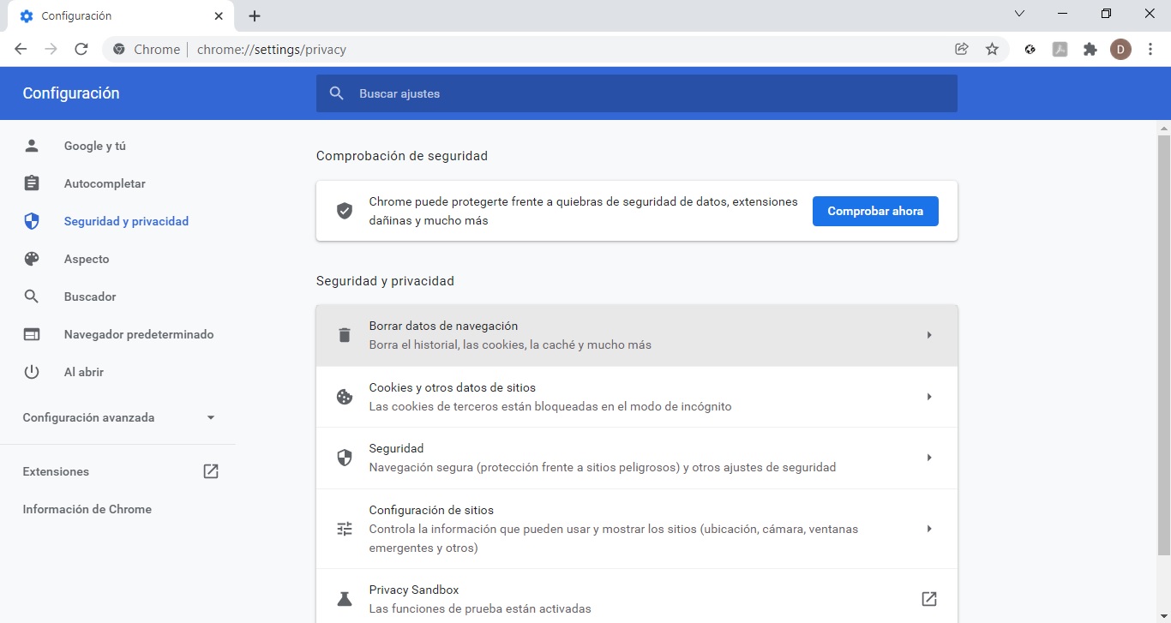Click the Navegador predeterminado window icon

[32, 334]
